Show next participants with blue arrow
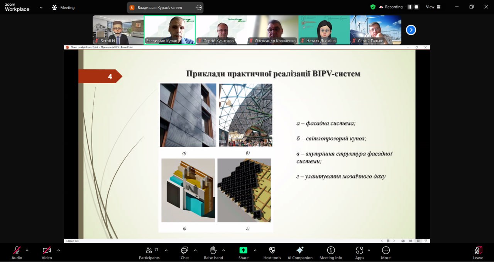 coord(411,30)
